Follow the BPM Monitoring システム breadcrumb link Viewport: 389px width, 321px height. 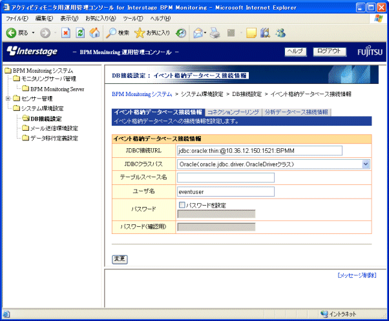tap(142, 94)
